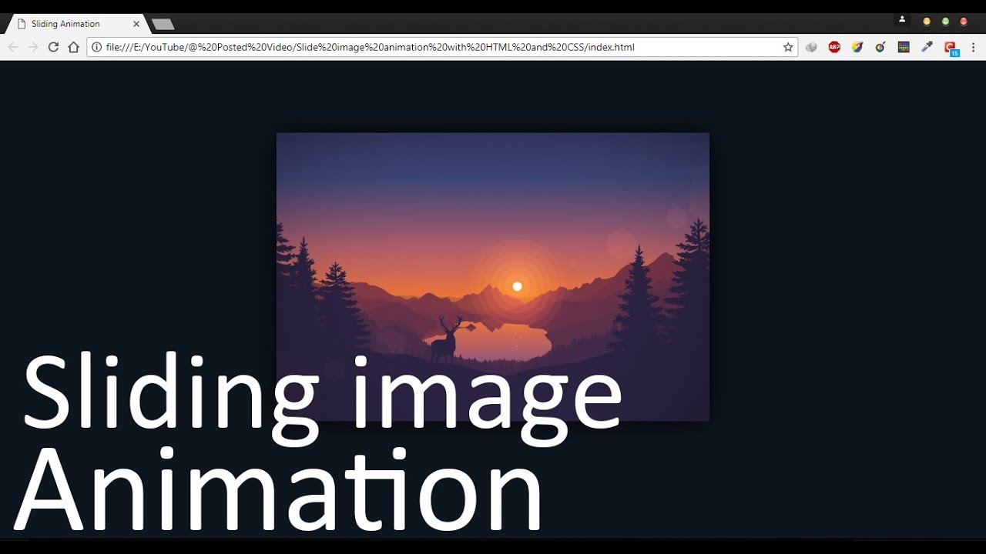Viewport: 986px width, 554px height.
Task: Open the rainbow ball color picker extension
Action: 857,47
